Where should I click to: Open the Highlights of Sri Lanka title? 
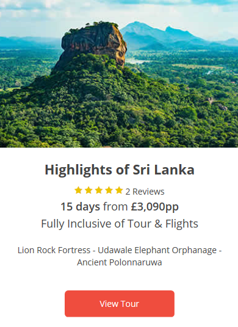click(x=120, y=170)
